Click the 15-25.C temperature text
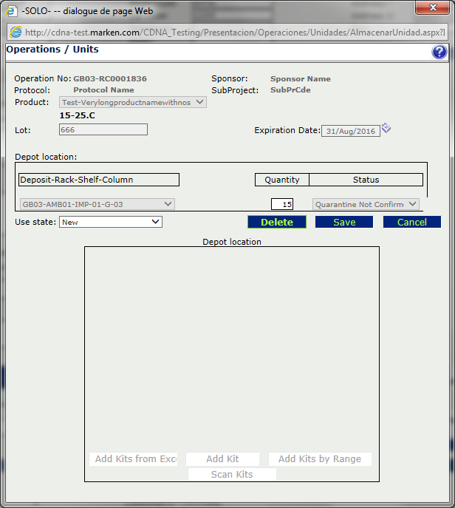The width and height of the screenshot is (455, 508). tap(78, 115)
